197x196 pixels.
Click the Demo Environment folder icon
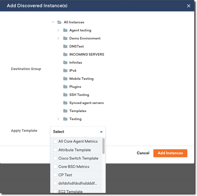(65, 38)
